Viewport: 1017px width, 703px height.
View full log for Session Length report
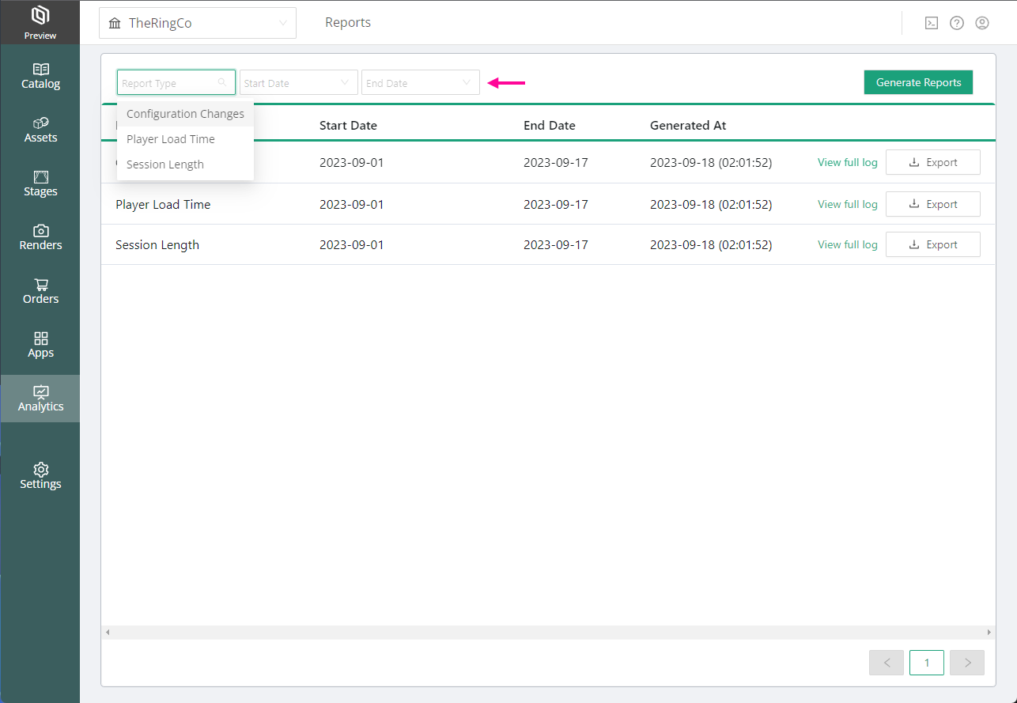coord(847,244)
